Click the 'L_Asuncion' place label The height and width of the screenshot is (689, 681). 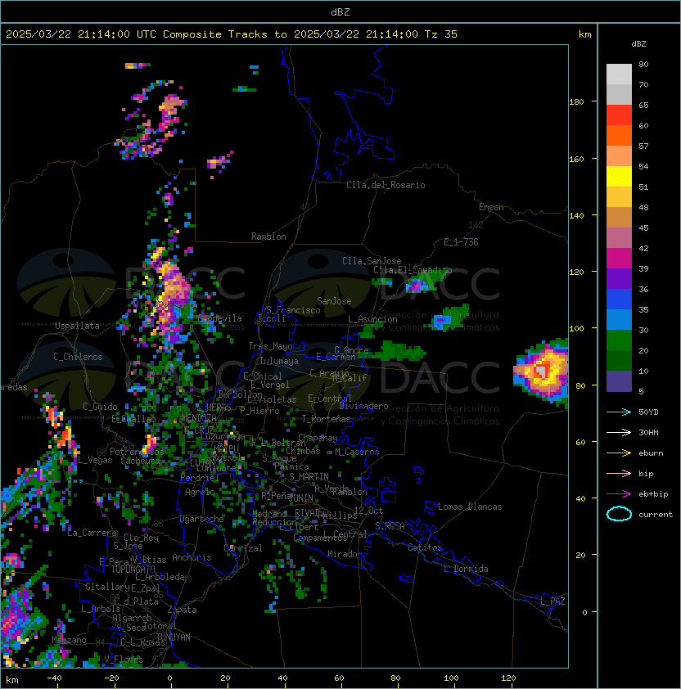coord(372,319)
